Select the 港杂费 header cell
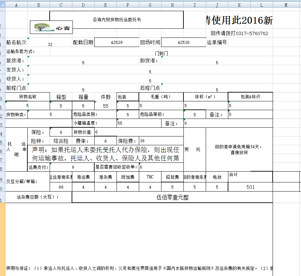The width and height of the screenshot is (301, 276). (x=106, y=177)
